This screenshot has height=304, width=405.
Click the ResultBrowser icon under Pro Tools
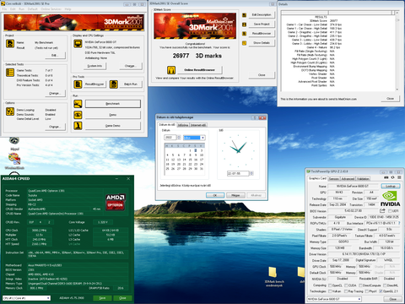tap(78, 84)
